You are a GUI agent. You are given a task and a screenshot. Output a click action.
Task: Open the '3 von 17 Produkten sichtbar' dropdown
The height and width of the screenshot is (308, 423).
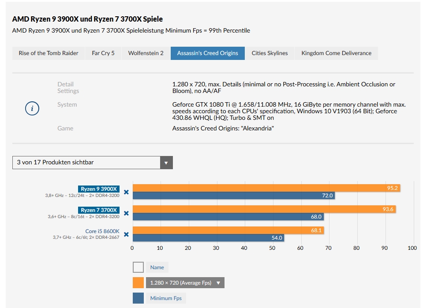93,163
